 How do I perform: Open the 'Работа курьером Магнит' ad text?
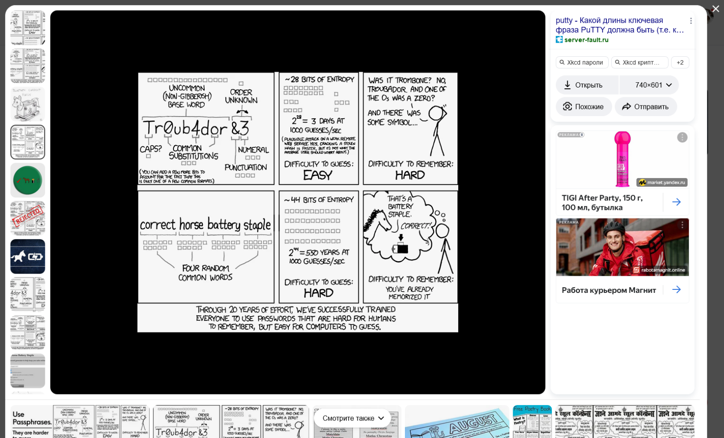tap(609, 290)
